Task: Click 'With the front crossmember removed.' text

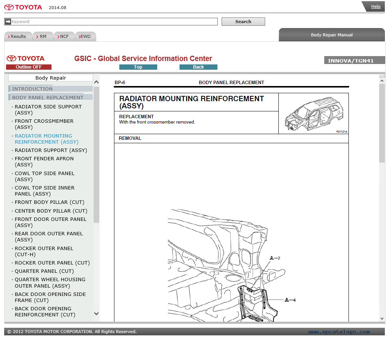Action: 157,122
